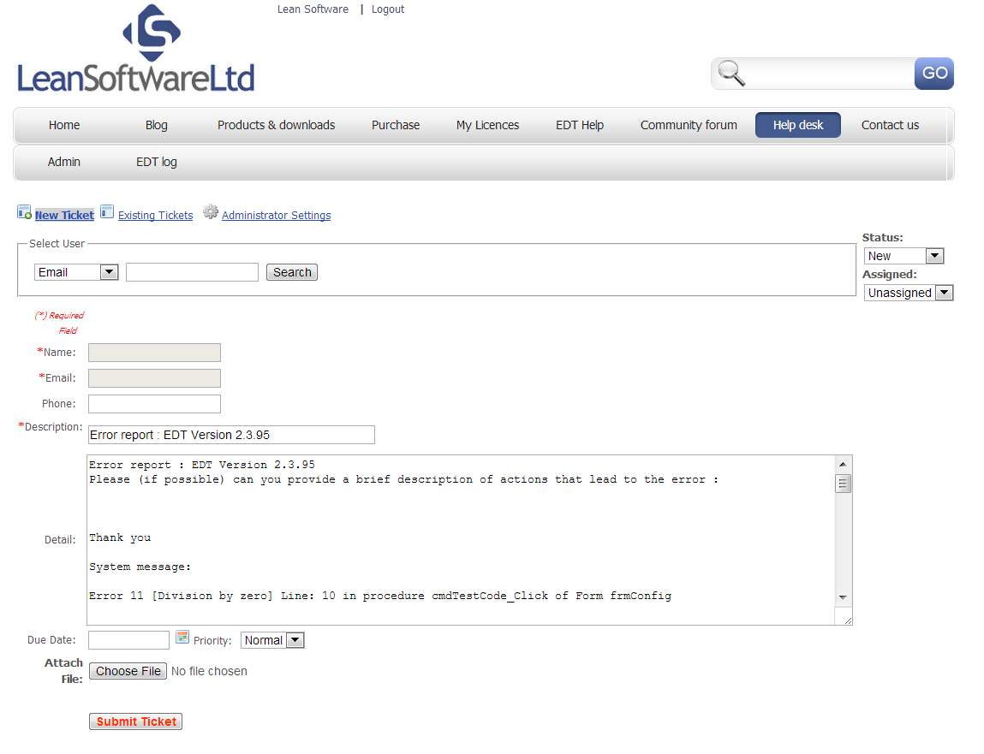Select the Purchase menu item
The width and height of the screenshot is (984, 754).
click(x=396, y=125)
